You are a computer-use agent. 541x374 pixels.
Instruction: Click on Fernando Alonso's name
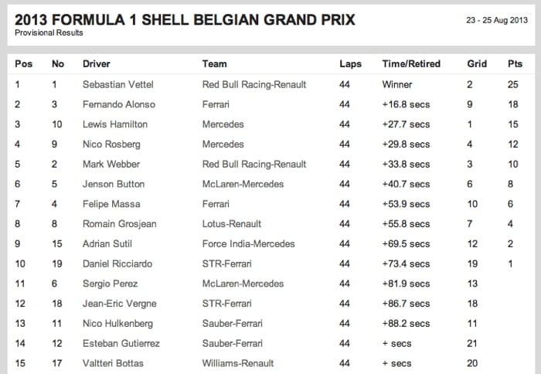pyautogui.click(x=119, y=104)
